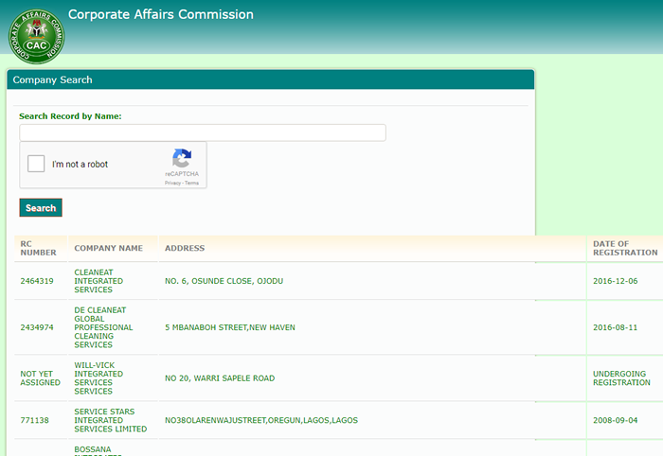Open the reCAPTCHA Terms link
The width and height of the screenshot is (663, 456).
[191, 183]
